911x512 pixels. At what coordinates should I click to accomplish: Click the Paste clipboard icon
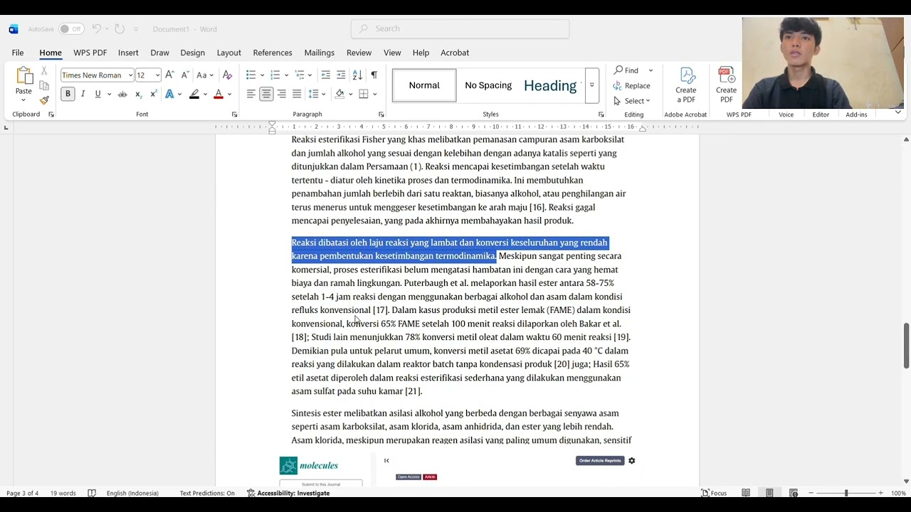pos(23,75)
